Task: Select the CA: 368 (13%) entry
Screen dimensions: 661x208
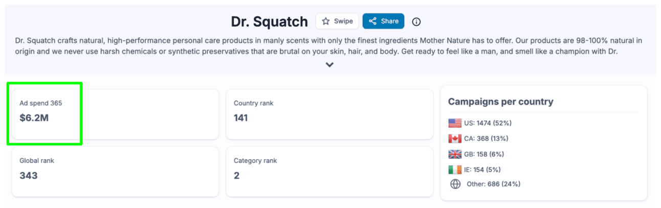Action: 486,139
